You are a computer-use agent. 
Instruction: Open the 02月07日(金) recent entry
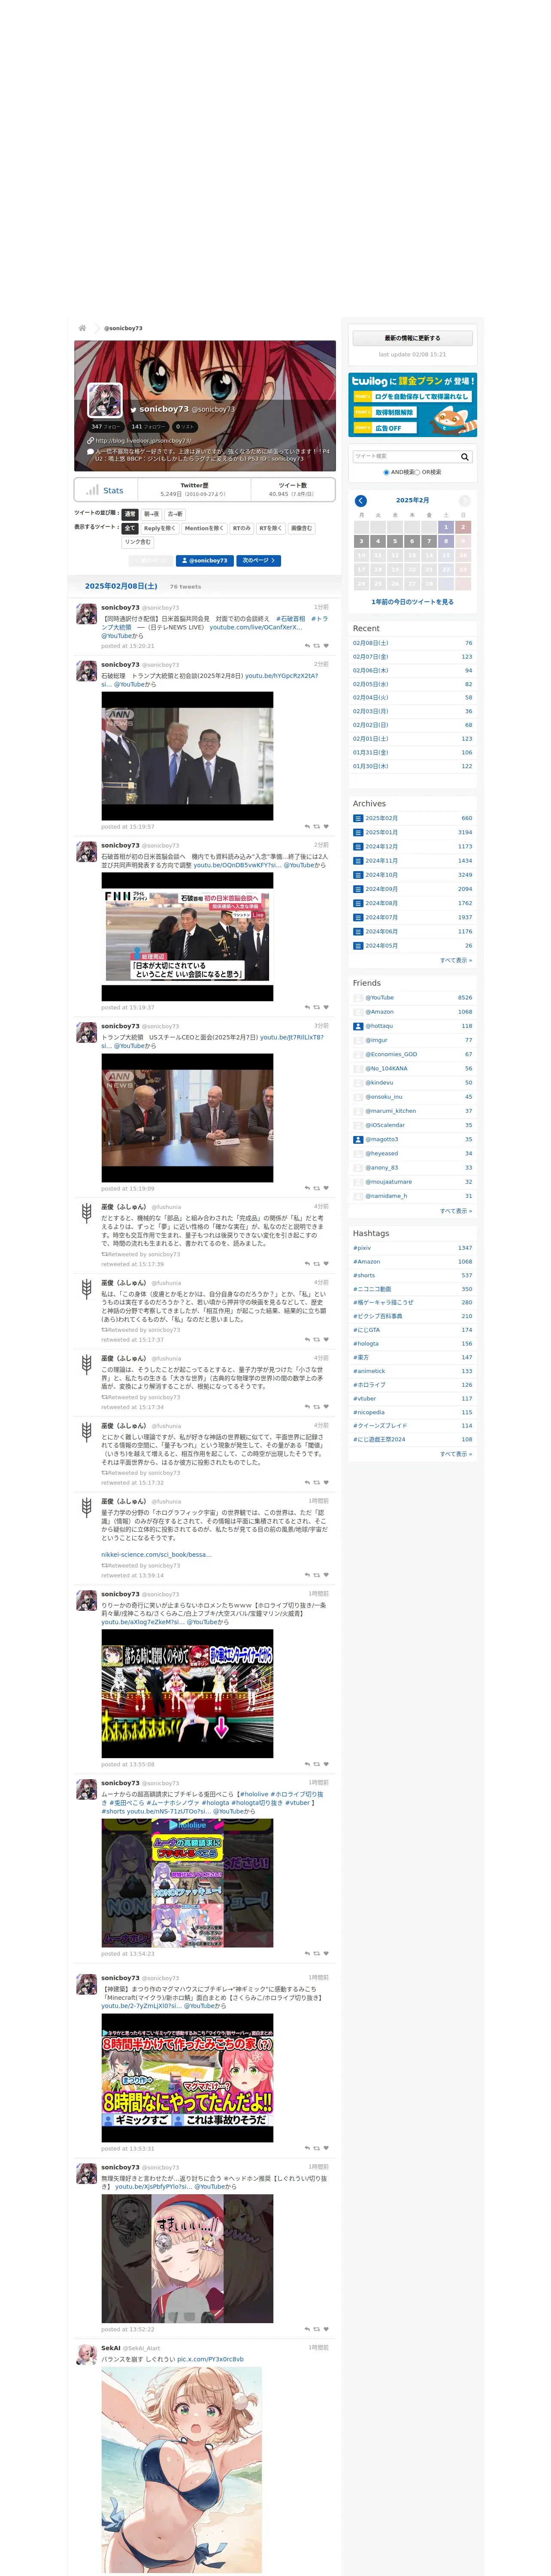[x=371, y=657]
